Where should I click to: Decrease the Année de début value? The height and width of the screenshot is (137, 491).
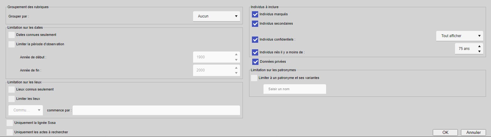(236, 60)
